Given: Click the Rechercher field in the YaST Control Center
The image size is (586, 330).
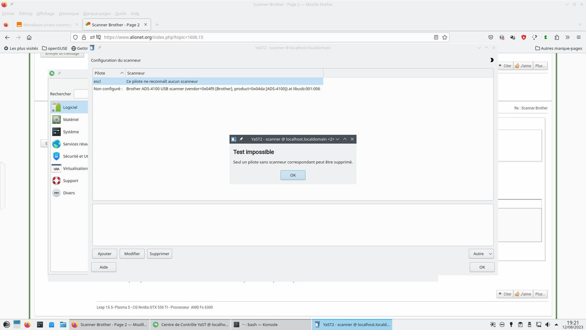Looking at the screenshot, I should tap(81, 94).
